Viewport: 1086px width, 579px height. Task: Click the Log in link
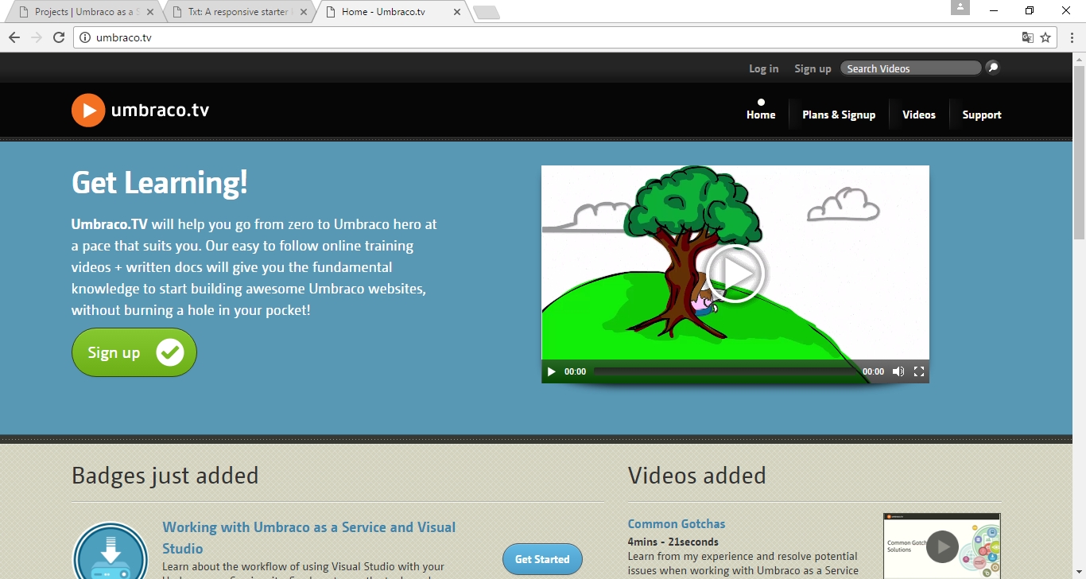click(763, 68)
